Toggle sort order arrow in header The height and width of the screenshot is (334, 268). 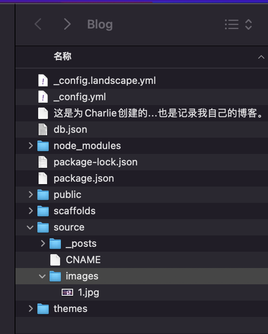(x=261, y=57)
